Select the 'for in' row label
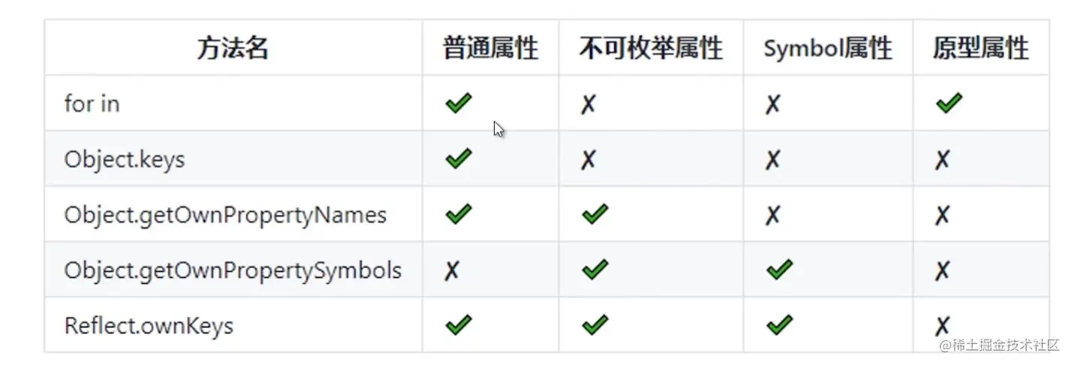The image size is (1072, 365). pyautogui.click(x=92, y=103)
